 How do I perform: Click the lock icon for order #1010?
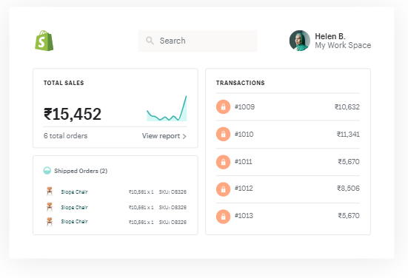tap(224, 134)
